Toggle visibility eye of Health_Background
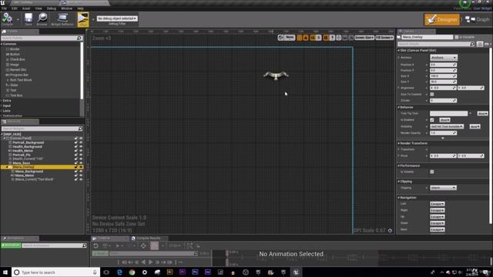The image size is (493, 277). [x=81, y=147]
